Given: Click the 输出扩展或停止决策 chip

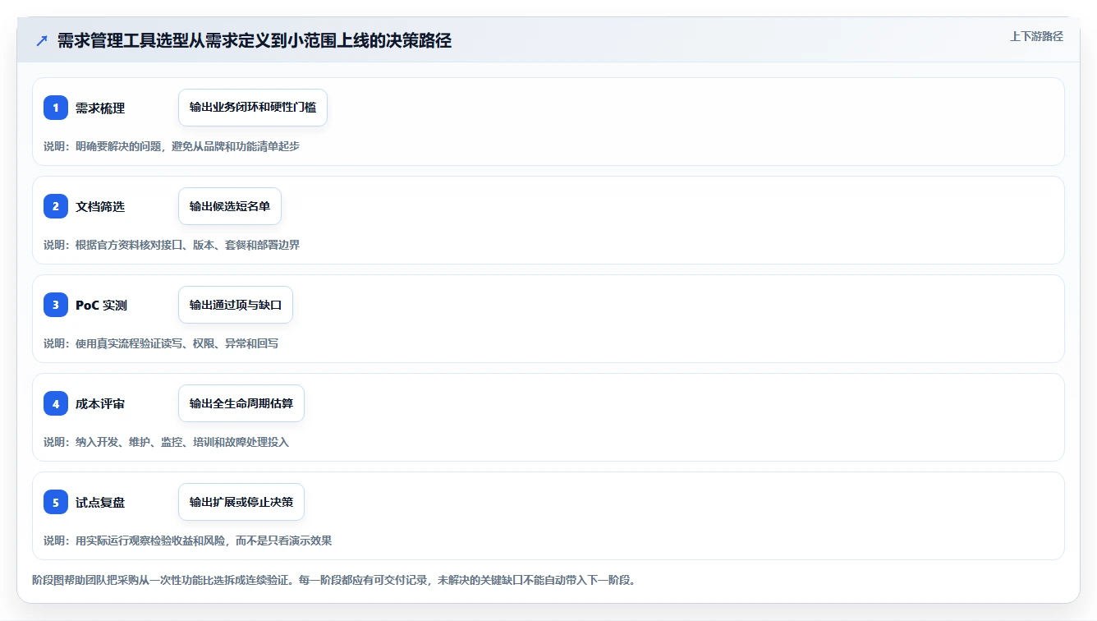Looking at the screenshot, I should coord(241,502).
